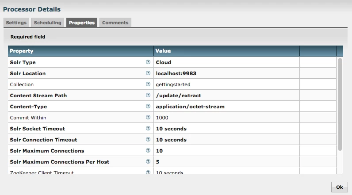This screenshot has height=195, width=352.
Task: Click the Solr Connection Timeout property name
Action: (x=43, y=140)
